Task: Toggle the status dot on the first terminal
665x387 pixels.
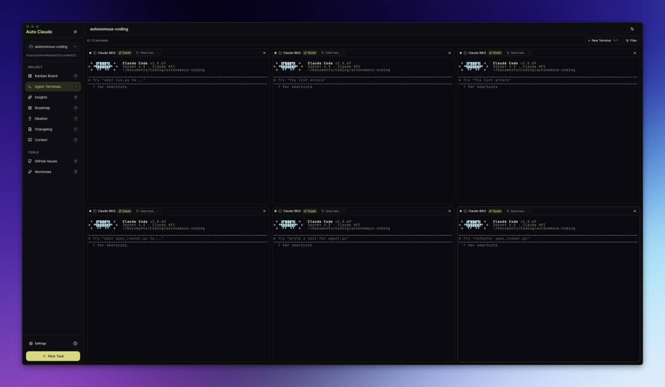Action: 91,53
